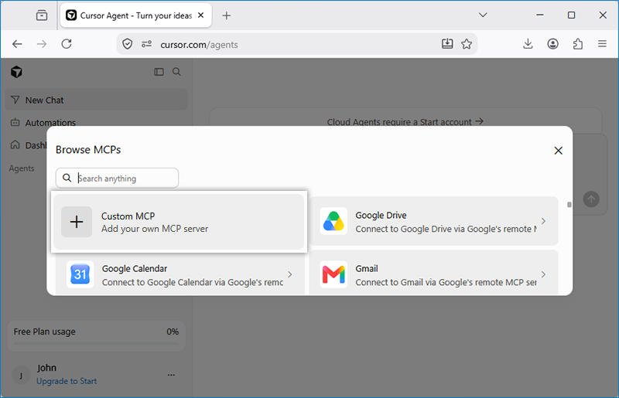Click the search magnifier in Browse MCPs

pyautogui.click(x=67, y=178)
